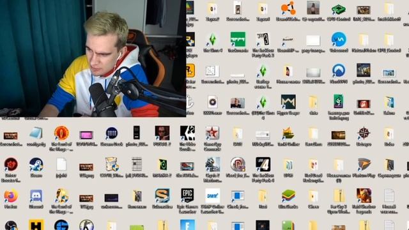Open the round red D-shaped icon
This screenshot has height=230, width=409.
(238, 165)
